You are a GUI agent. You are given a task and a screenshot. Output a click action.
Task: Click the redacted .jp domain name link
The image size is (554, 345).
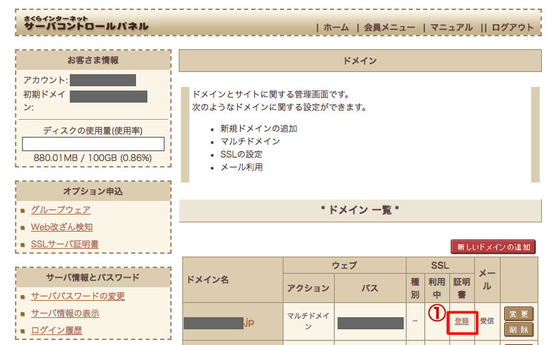click(x=219, y=322)
